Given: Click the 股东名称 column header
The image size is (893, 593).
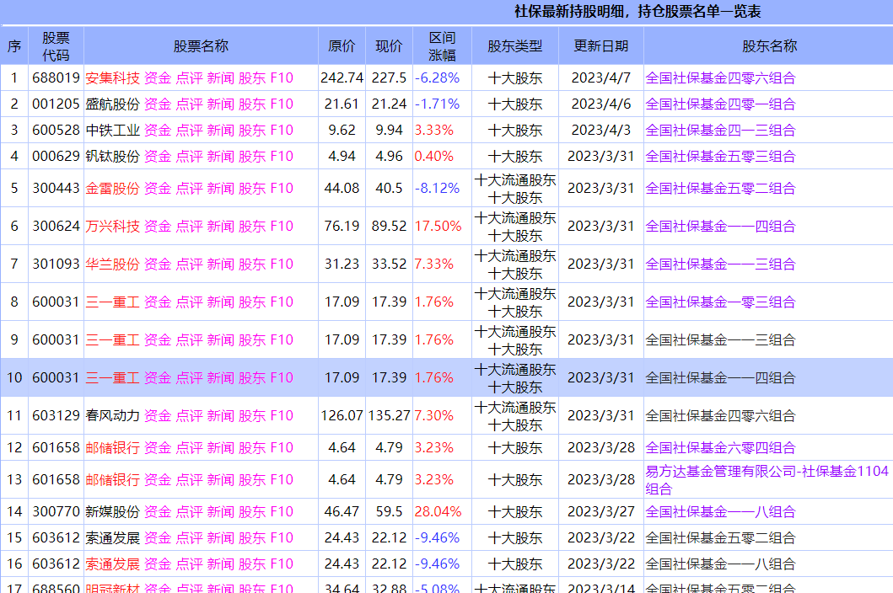Looking at the screenshot, I should tap(769, 46).
